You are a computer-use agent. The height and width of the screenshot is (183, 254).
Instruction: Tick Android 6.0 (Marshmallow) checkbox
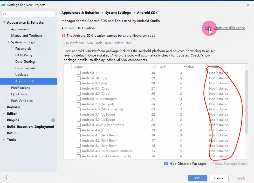tap(79, 109)
